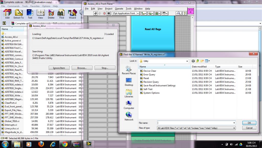This screenshot has height=148, width=262.
Task: Click WinRAR Add toolbar icon
Action: pos(7,14)
